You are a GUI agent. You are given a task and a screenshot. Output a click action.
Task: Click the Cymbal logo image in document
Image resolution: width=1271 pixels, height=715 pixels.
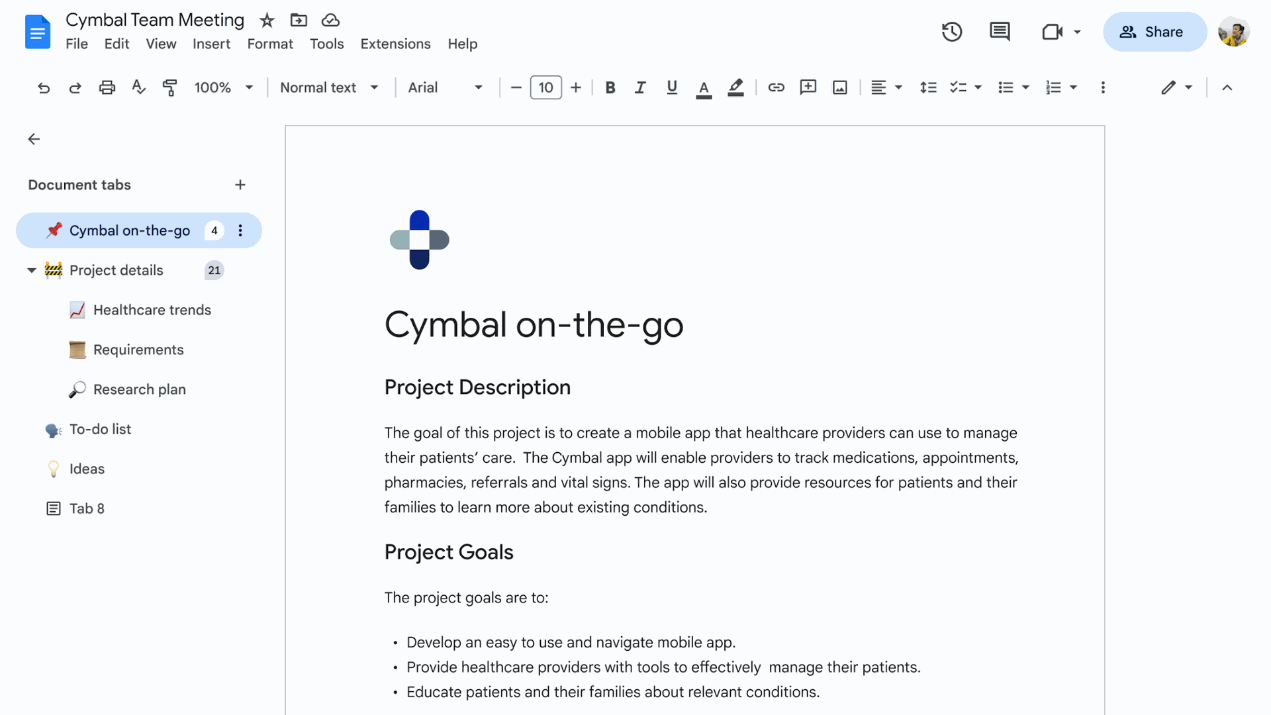[x=420, y=240]
